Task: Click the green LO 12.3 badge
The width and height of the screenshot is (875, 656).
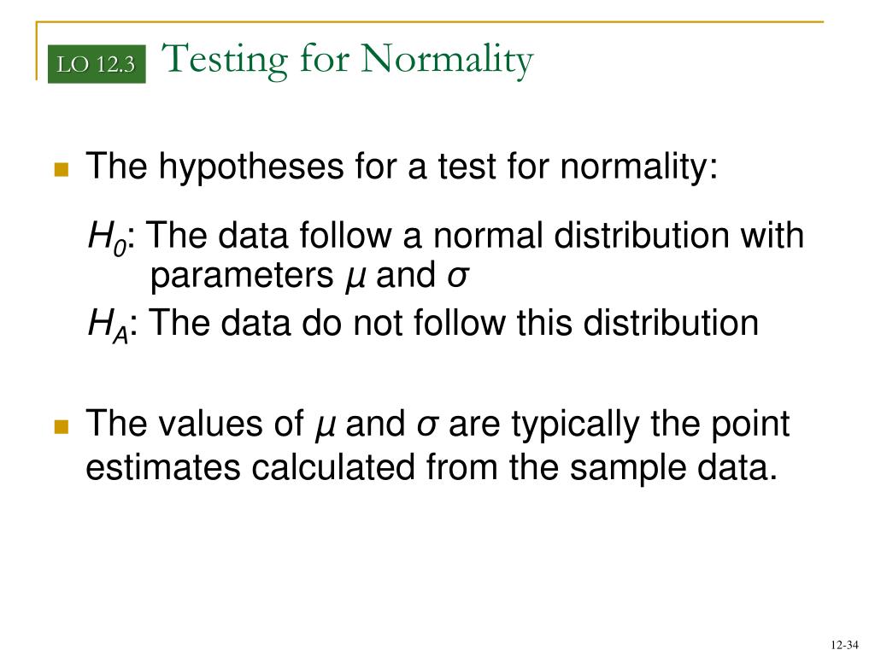Action: point(97,64)
